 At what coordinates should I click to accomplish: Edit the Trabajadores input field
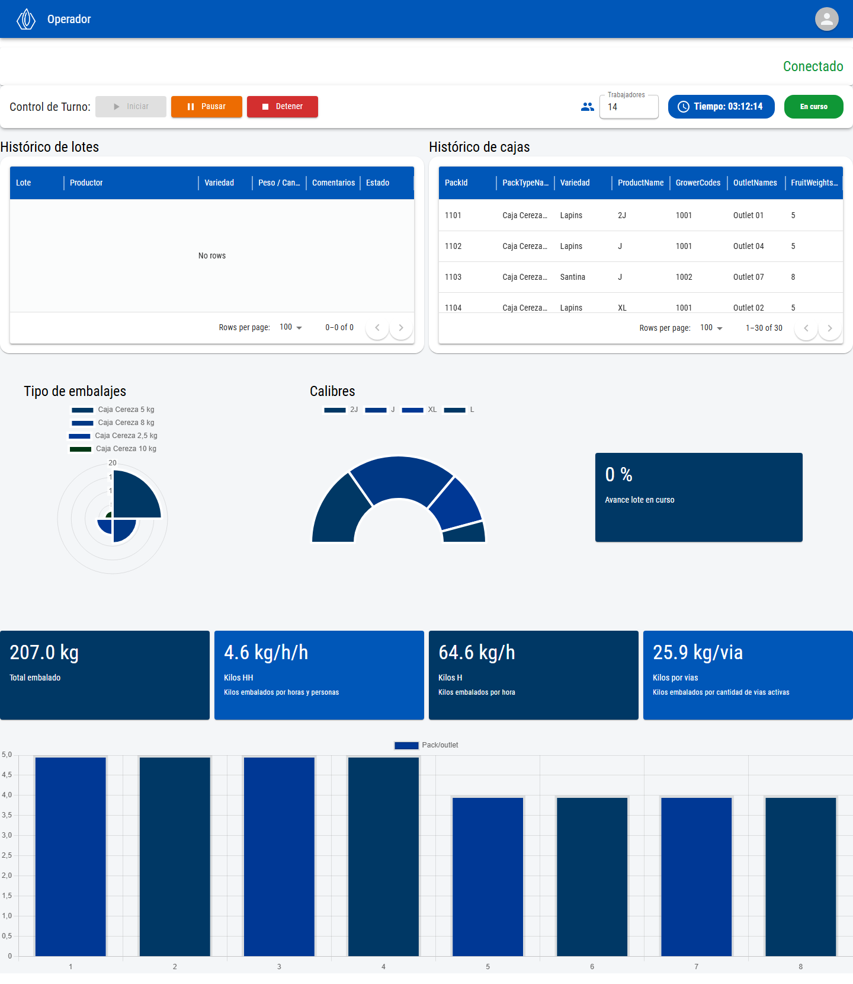click(x=629, y=107)
